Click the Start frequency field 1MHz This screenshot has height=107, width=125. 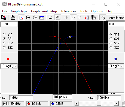coord(21,98)
